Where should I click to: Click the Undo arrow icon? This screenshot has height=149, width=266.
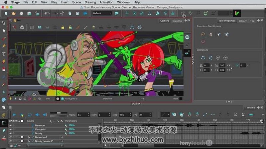click(x=47, y=13)
